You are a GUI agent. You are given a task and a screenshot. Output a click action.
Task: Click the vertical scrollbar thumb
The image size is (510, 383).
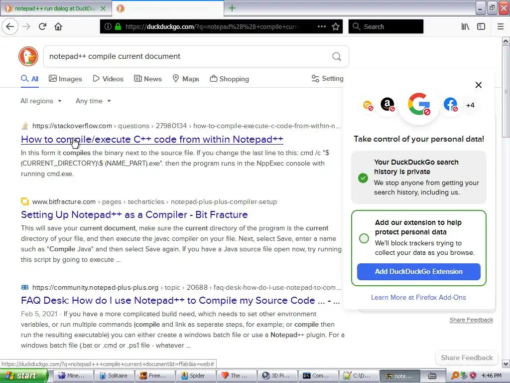click(x=506, y=91)
